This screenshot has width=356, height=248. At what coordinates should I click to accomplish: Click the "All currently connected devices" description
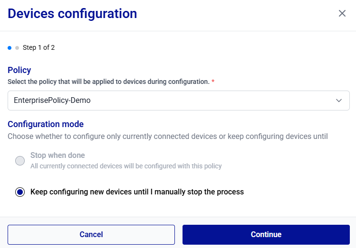[x=126, y=166]
